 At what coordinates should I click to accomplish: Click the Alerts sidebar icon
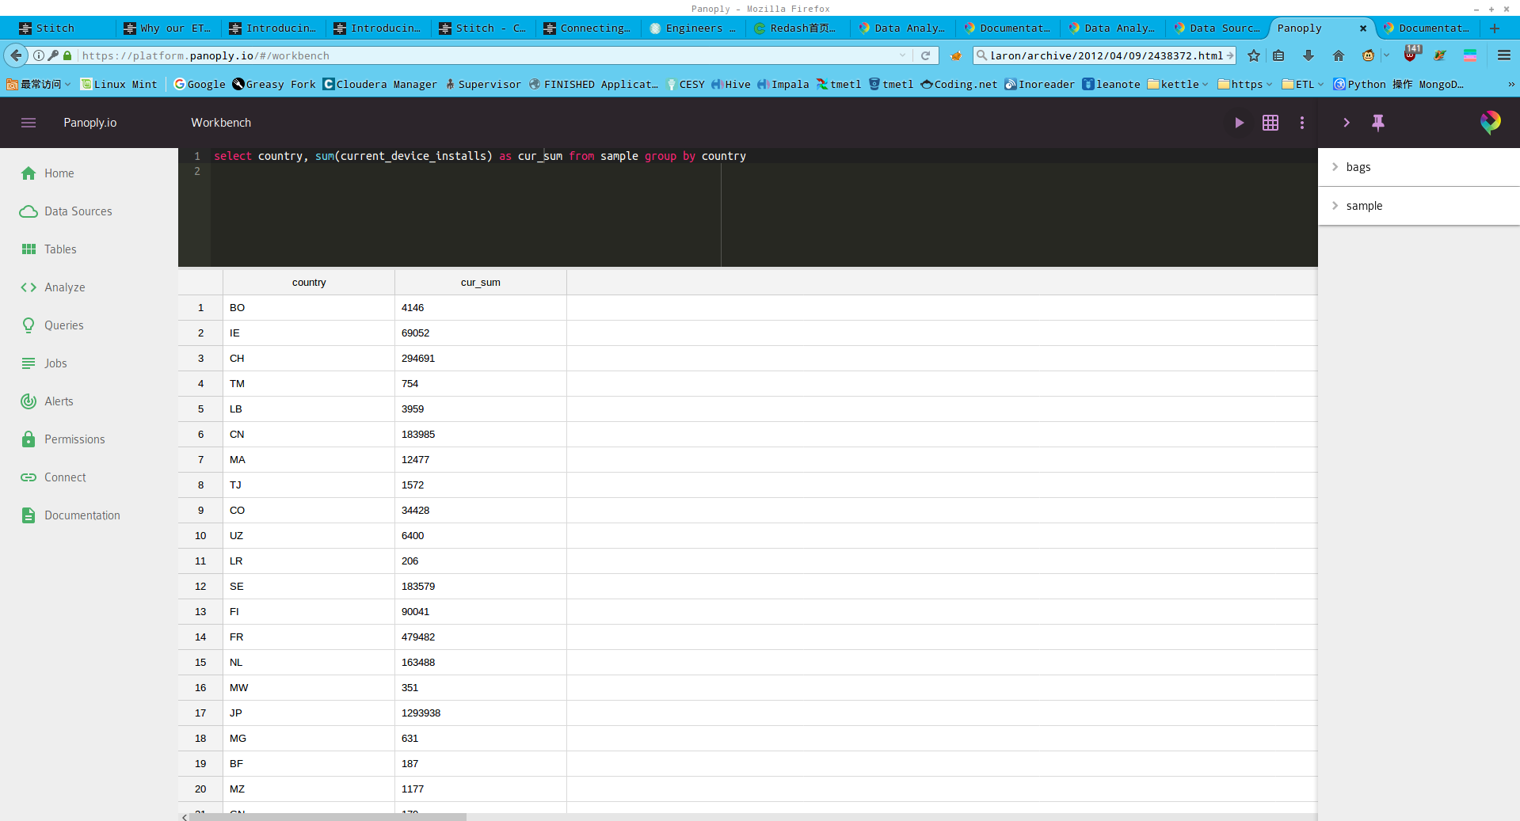point(29,401)
